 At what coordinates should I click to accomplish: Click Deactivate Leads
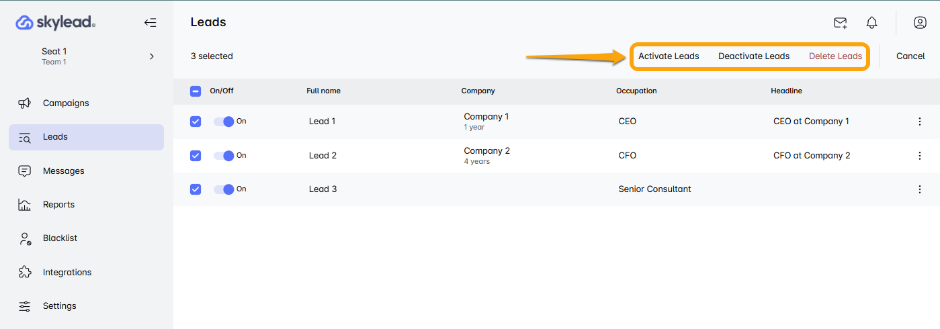[x=753, y=56]
